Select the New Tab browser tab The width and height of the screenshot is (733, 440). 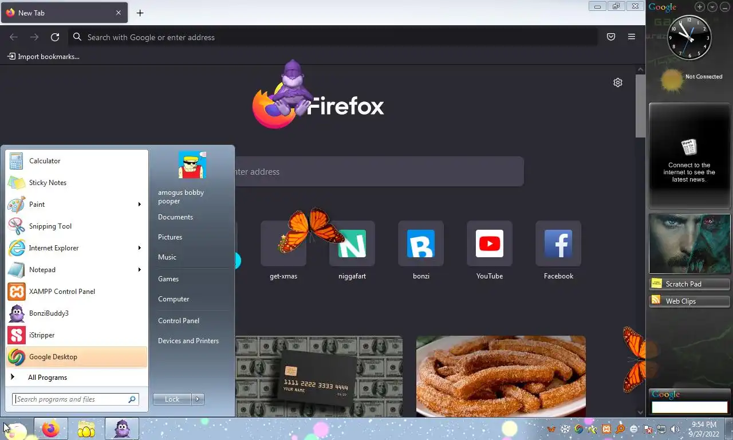click(x=64, y=13)
